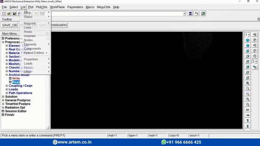Open the Help menu
260x146 pixels.
click(x=116, y=7)
